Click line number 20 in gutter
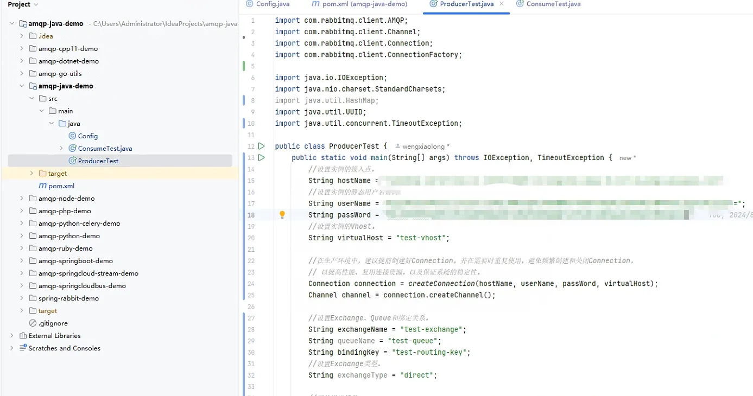 (251, 238)
